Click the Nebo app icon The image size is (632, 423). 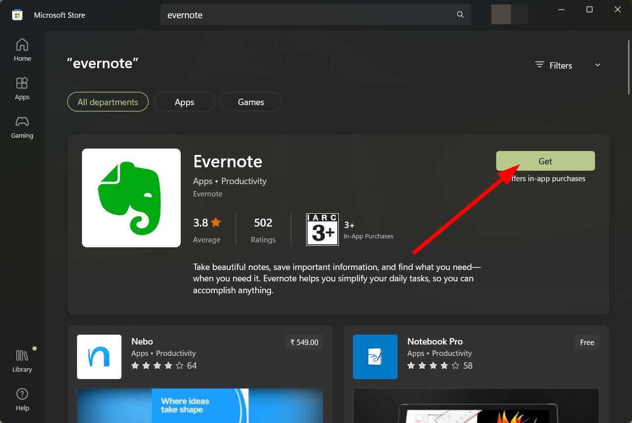tap(99, 357)
